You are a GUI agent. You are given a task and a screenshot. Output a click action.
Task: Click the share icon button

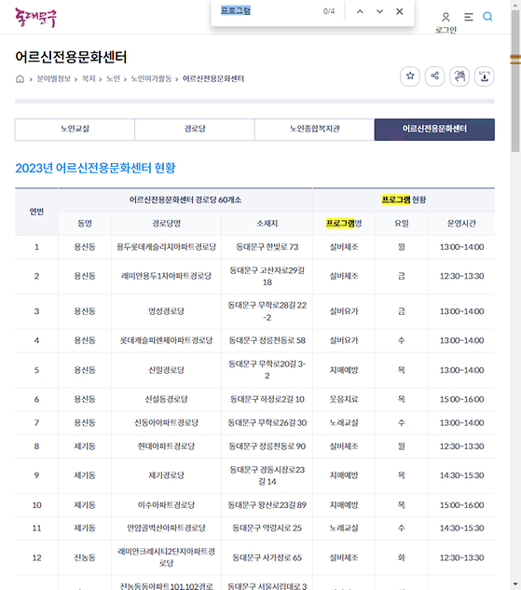pos(435,76)
